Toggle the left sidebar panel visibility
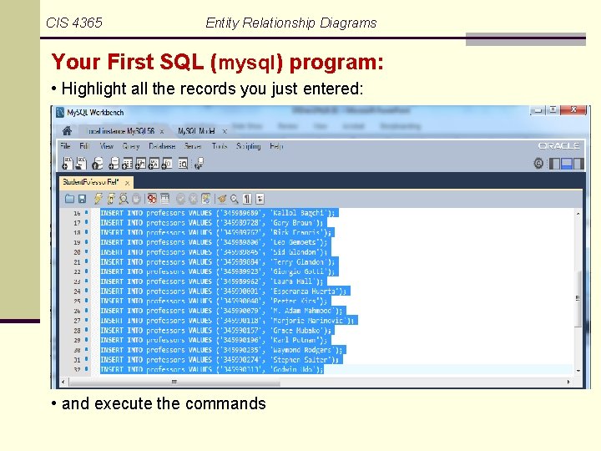This screenshot has width=601, height=451. tap(554, 164)
